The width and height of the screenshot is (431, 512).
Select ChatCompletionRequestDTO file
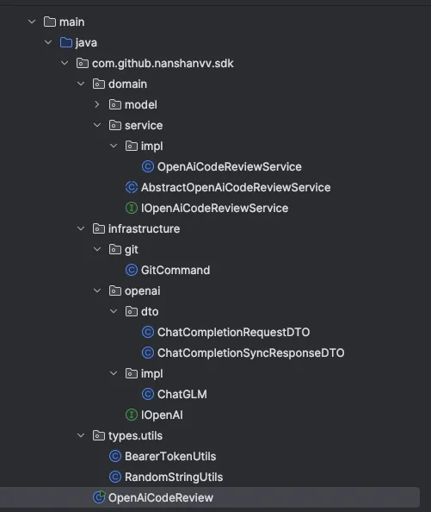(x=233, y=332)
